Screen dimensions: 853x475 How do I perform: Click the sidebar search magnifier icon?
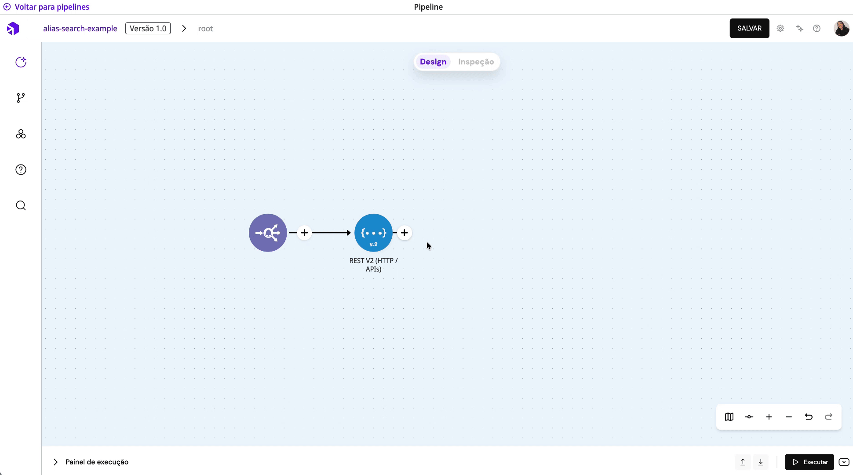click(x=21, y=206)
